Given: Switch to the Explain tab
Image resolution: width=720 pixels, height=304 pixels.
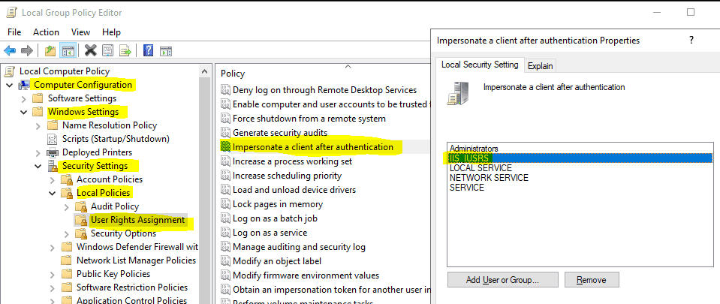Looking at the screenshot, I should pos(540,66).
